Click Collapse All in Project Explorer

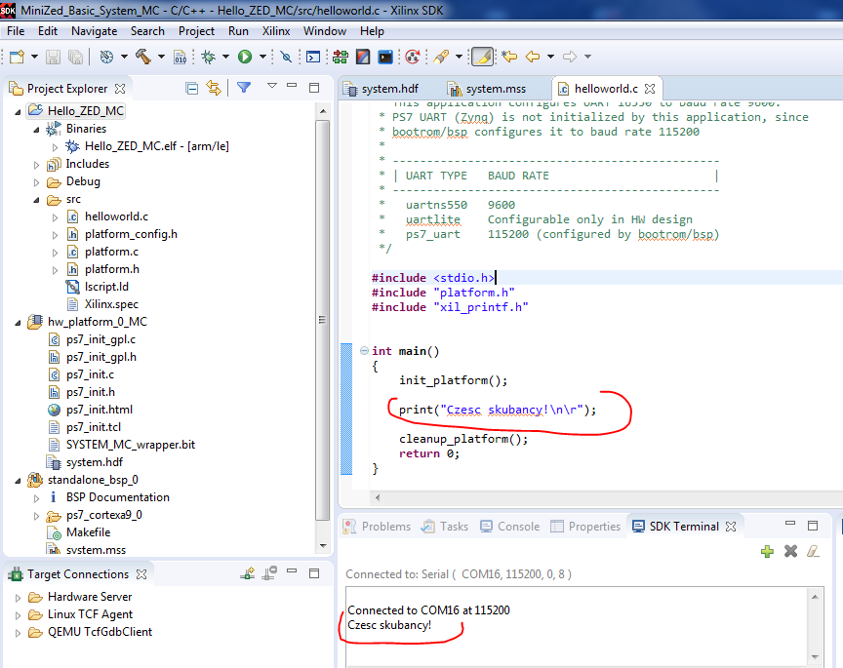click(x=191, y=88)
